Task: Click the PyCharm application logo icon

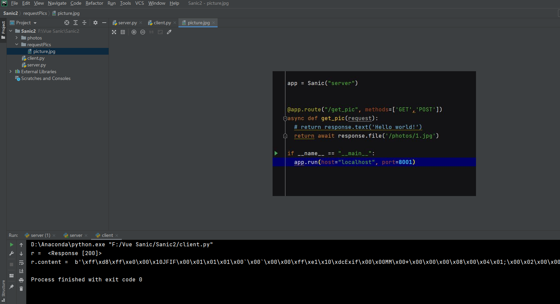Action: click(4, 3)
